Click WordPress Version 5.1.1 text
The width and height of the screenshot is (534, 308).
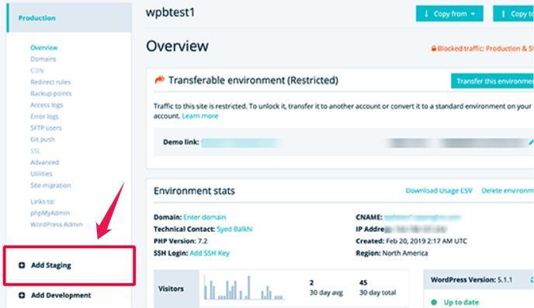(x=471, y=280)
